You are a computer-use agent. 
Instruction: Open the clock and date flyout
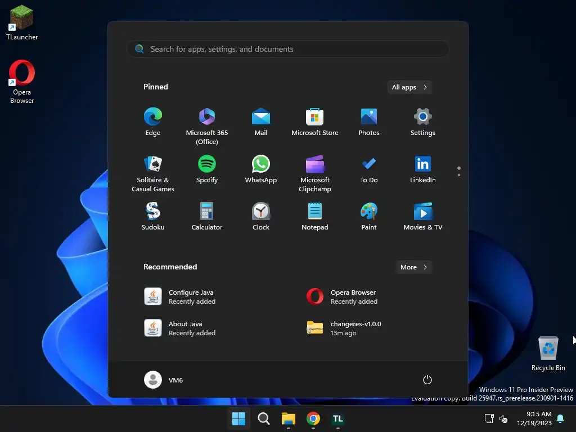tap(534, 418)
